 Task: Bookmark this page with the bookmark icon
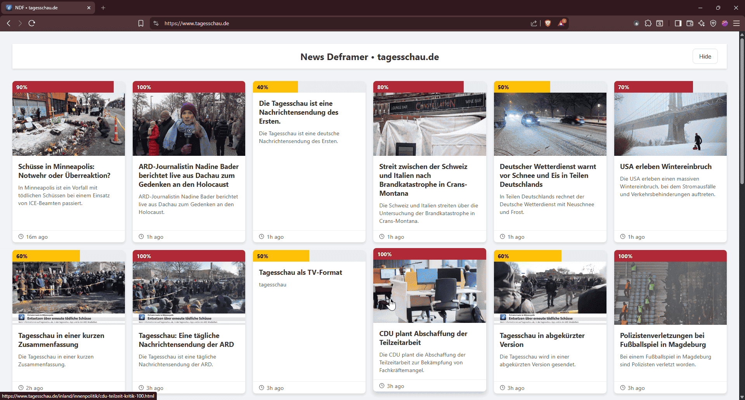pos(141,23)
